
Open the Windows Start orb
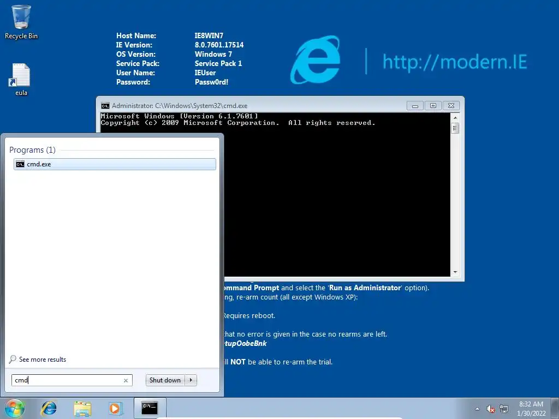[15, 408]
